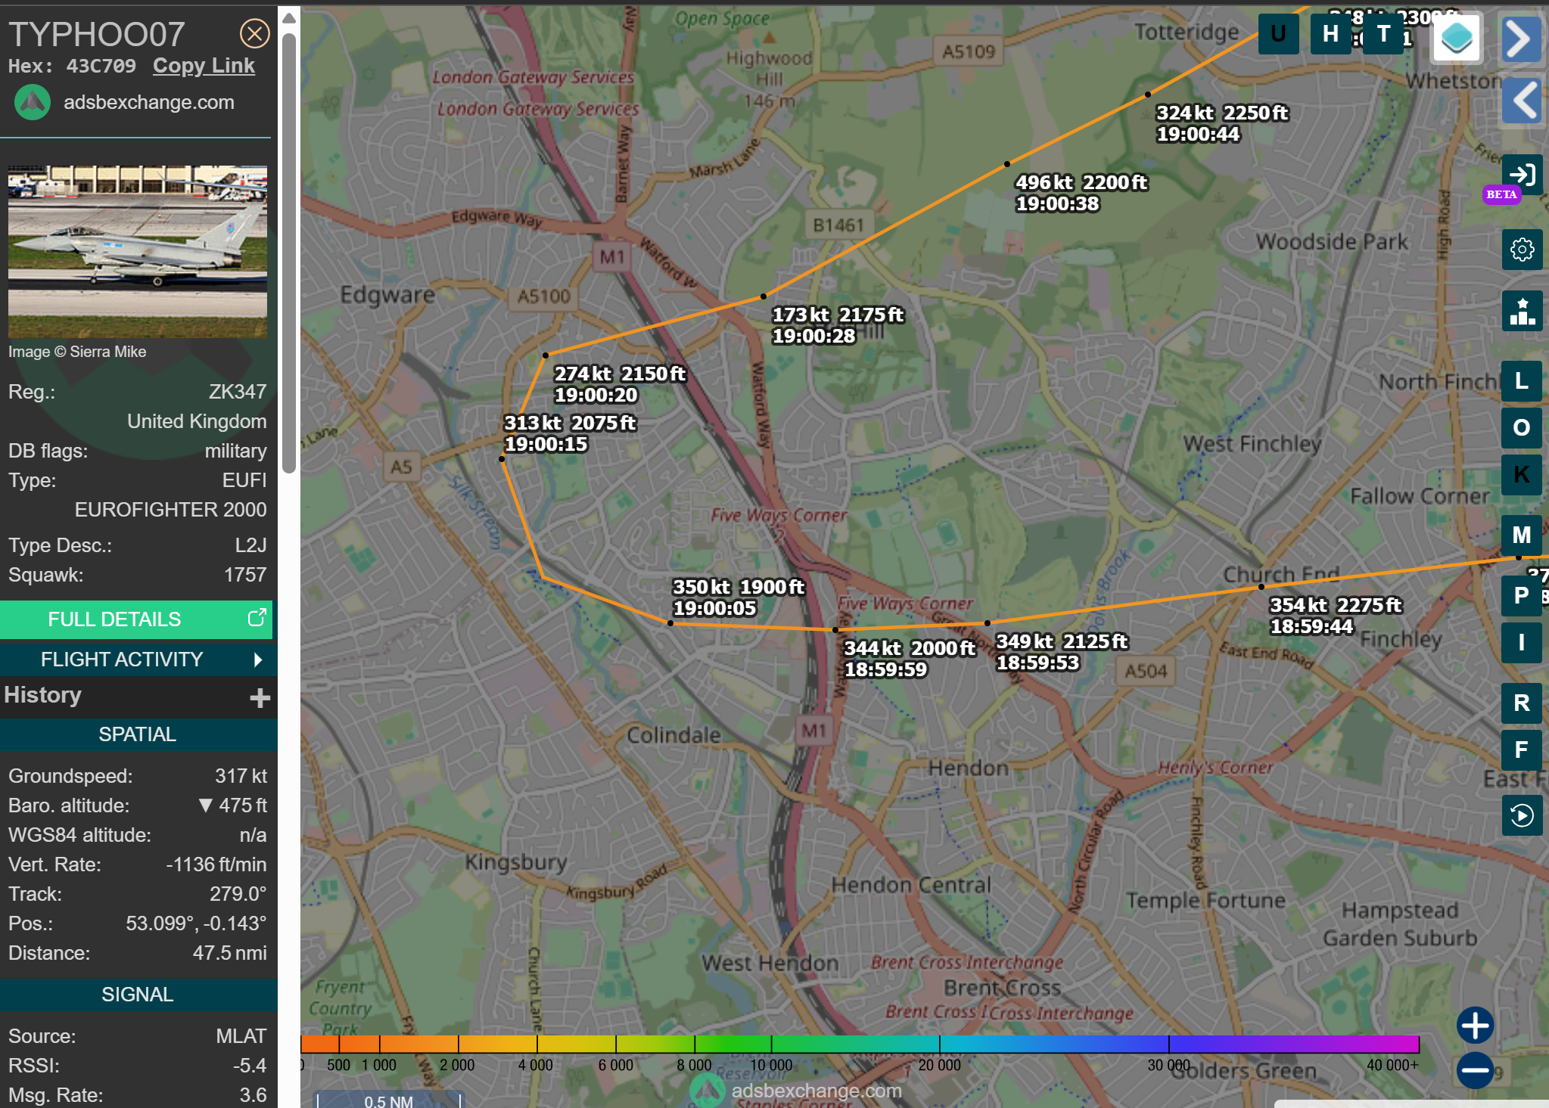The image size is (1549, 1108).
Task: Click the history replay icon
Action: tap(1521, 815)
